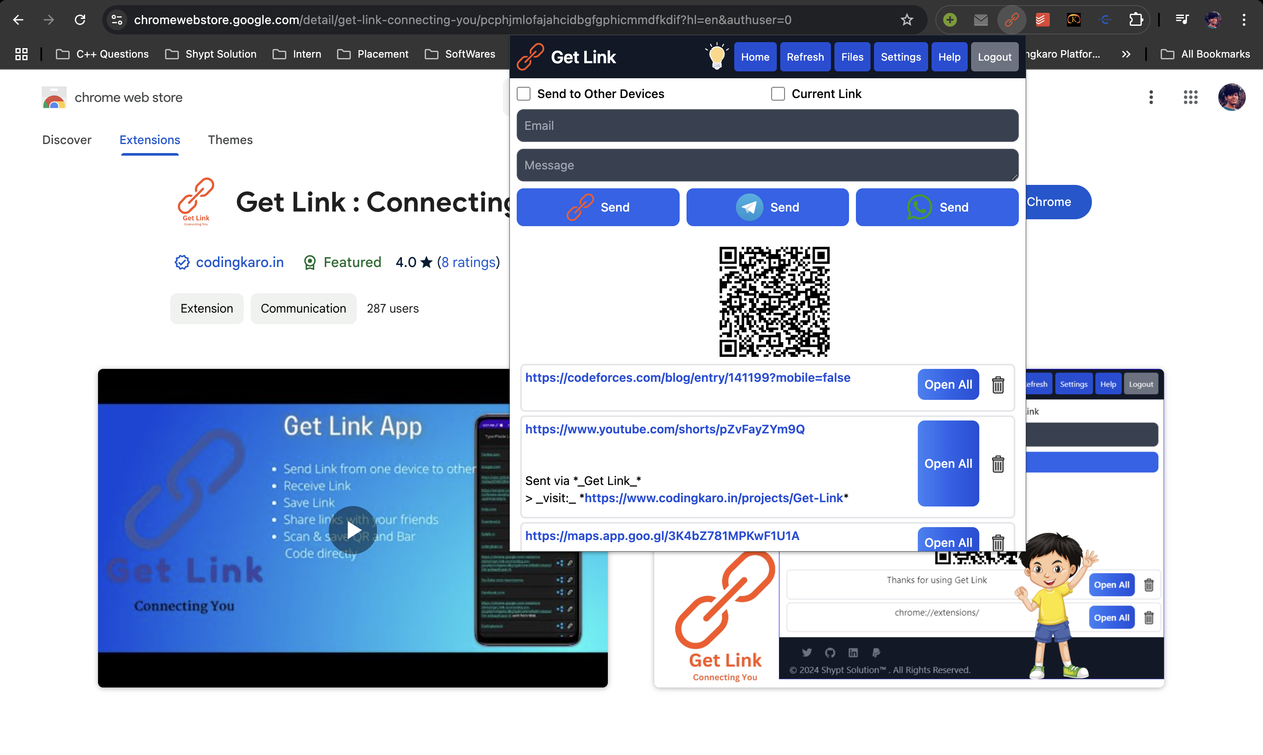Check the Current Link option
Screen dimensions: 1263x755
(x=778, y=94)
